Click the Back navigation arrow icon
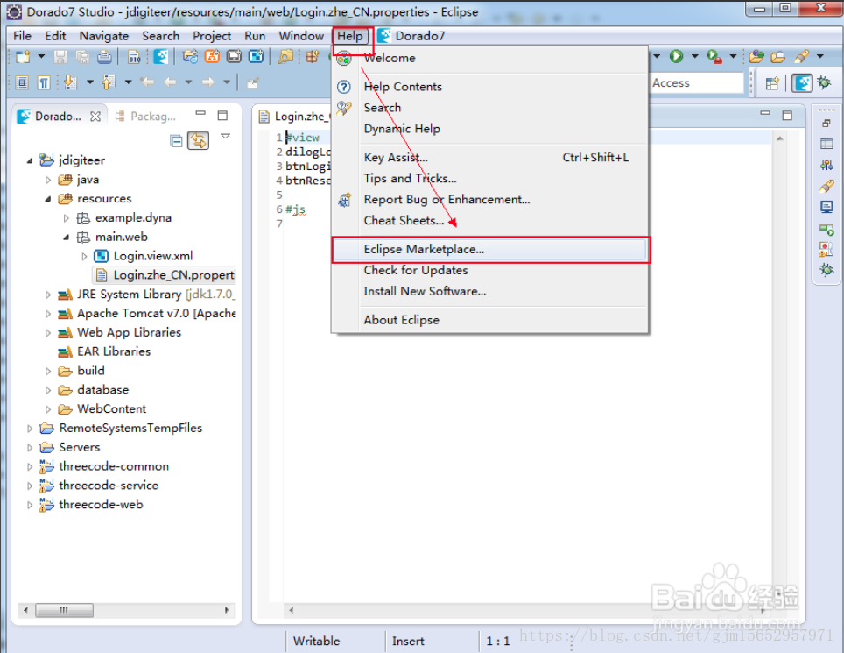844x653 pixels. (x=170, y=82)
